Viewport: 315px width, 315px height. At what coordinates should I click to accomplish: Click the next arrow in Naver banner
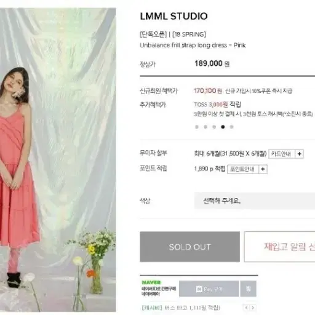253,308
